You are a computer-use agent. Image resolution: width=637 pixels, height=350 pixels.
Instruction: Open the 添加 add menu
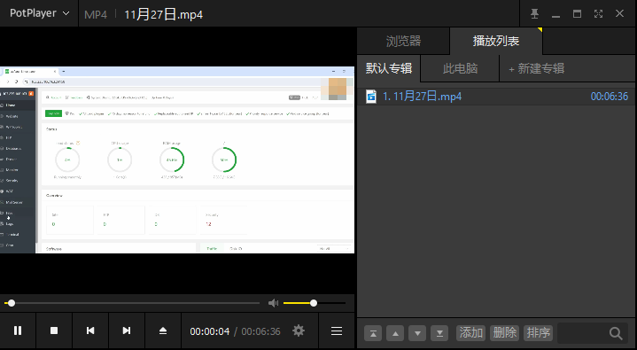click(471, 333)
